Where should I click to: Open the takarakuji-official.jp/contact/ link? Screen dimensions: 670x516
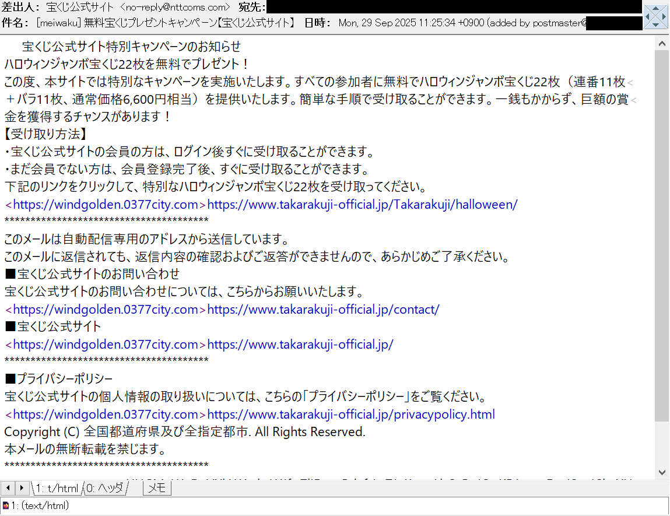point(323,310)
